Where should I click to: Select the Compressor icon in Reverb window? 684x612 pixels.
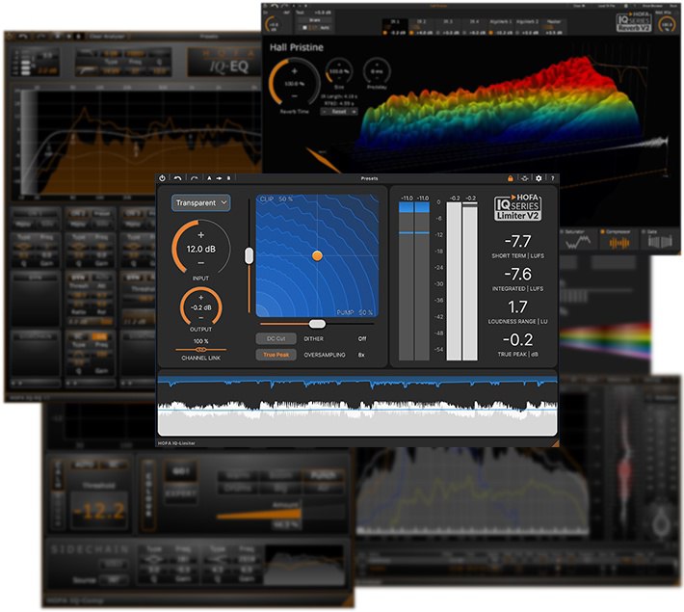coord(619,243)
